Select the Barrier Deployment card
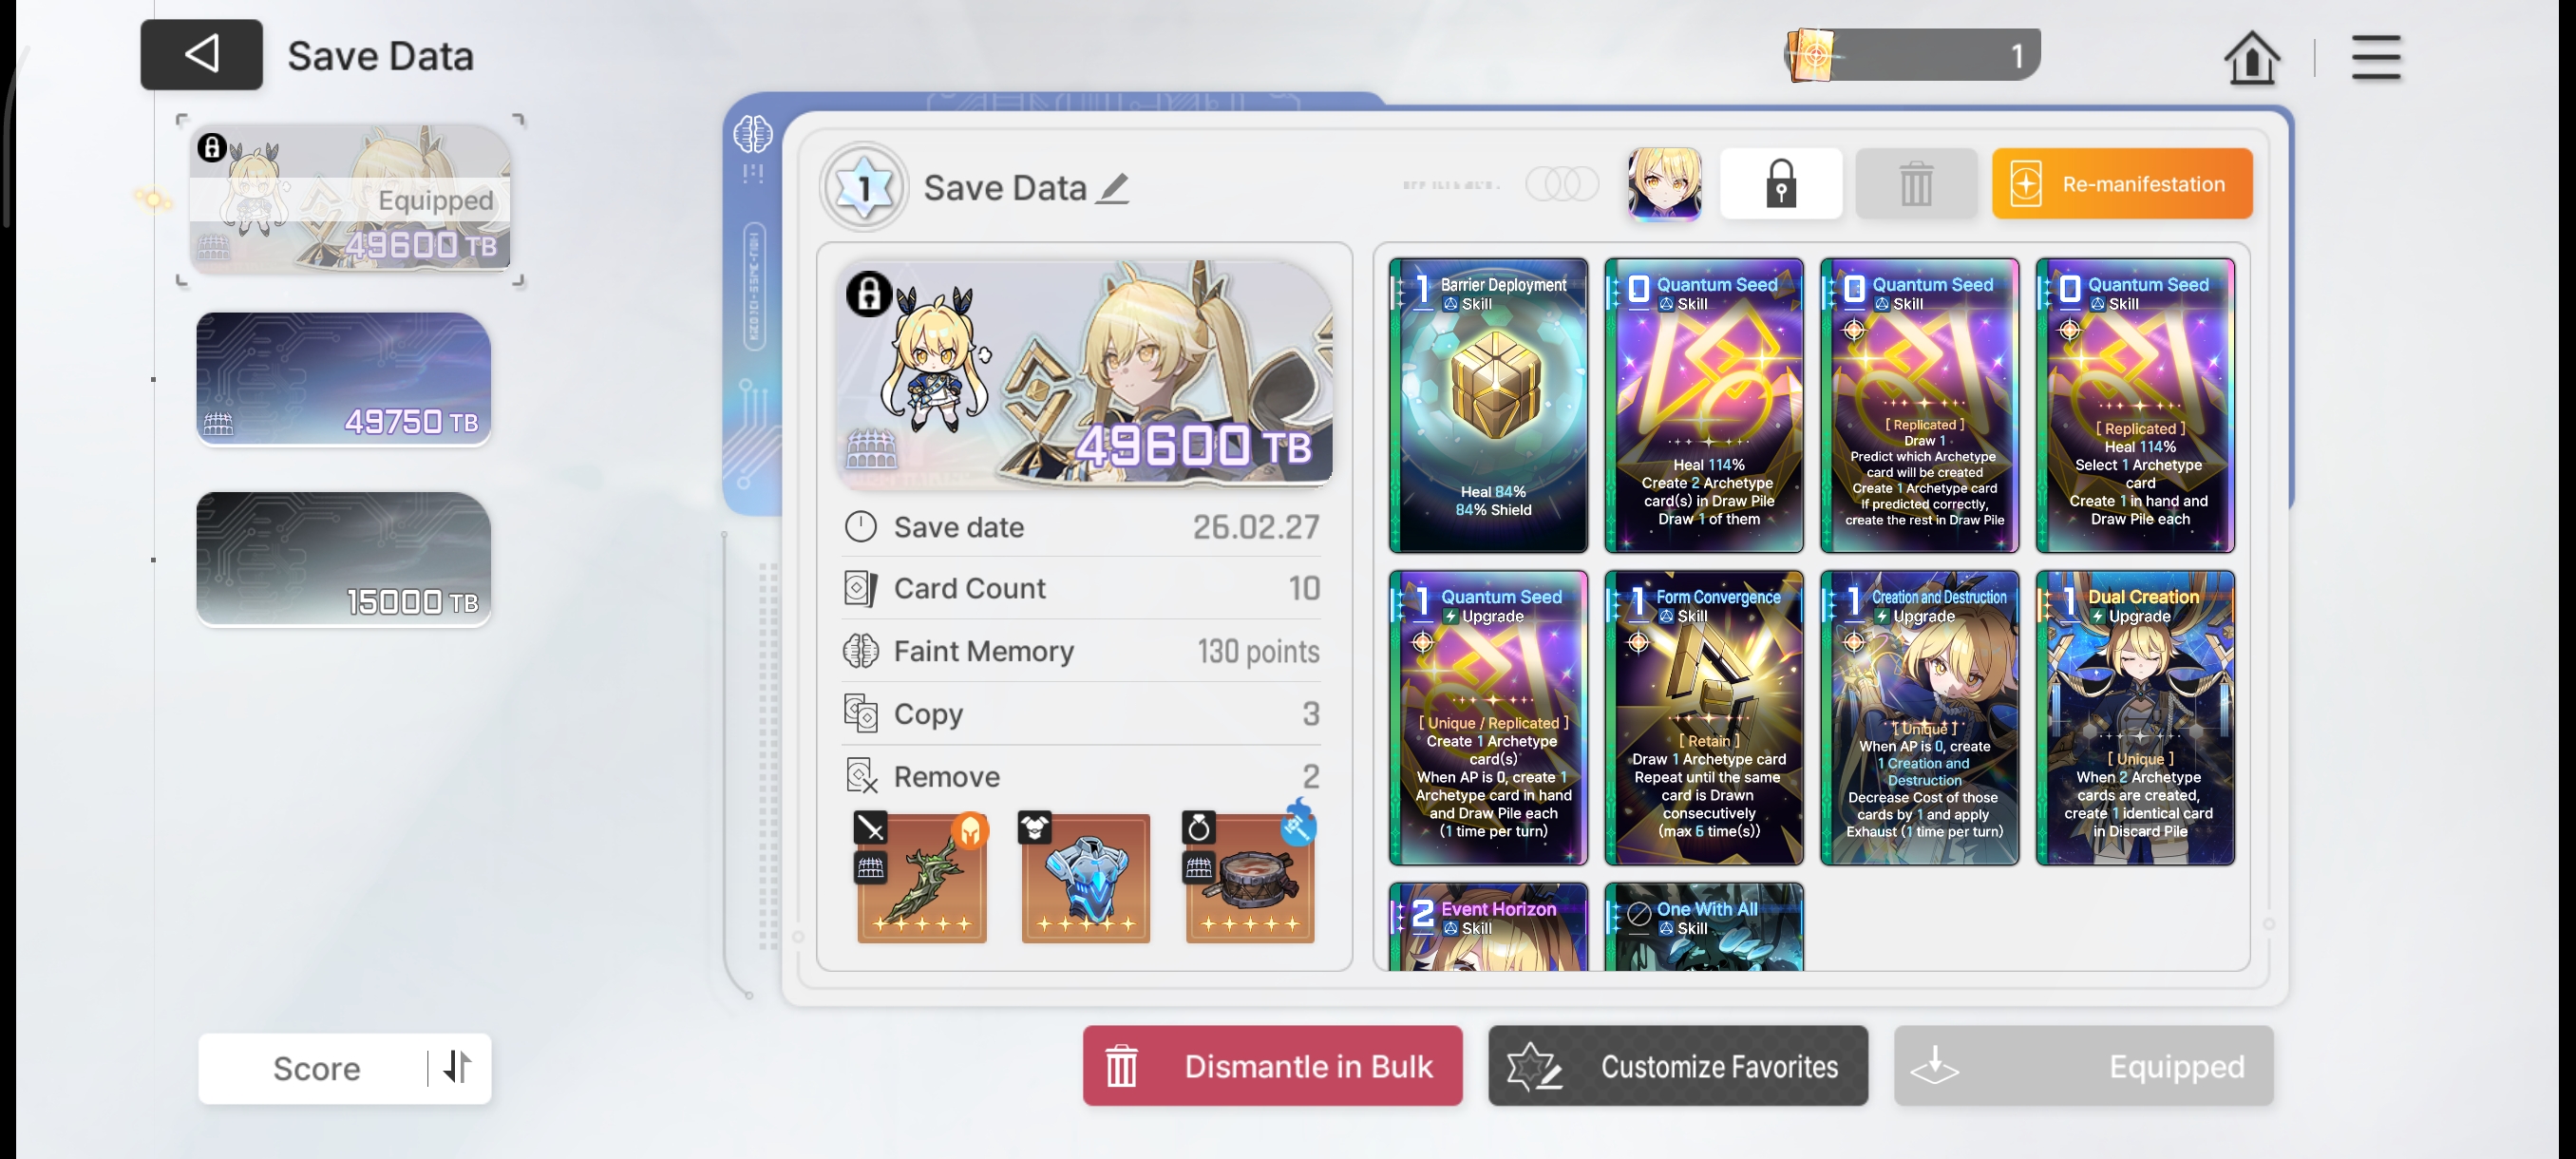The width and height of the screenshot is (2576, 1159). [1488, 406]
